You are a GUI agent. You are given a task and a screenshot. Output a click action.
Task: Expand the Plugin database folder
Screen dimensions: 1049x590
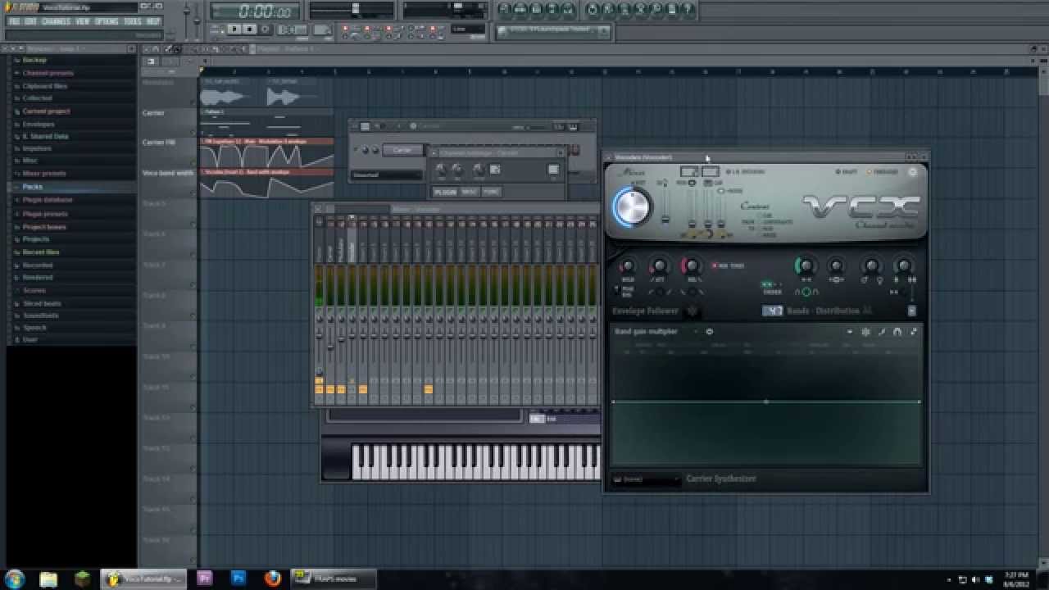(48, 199)
